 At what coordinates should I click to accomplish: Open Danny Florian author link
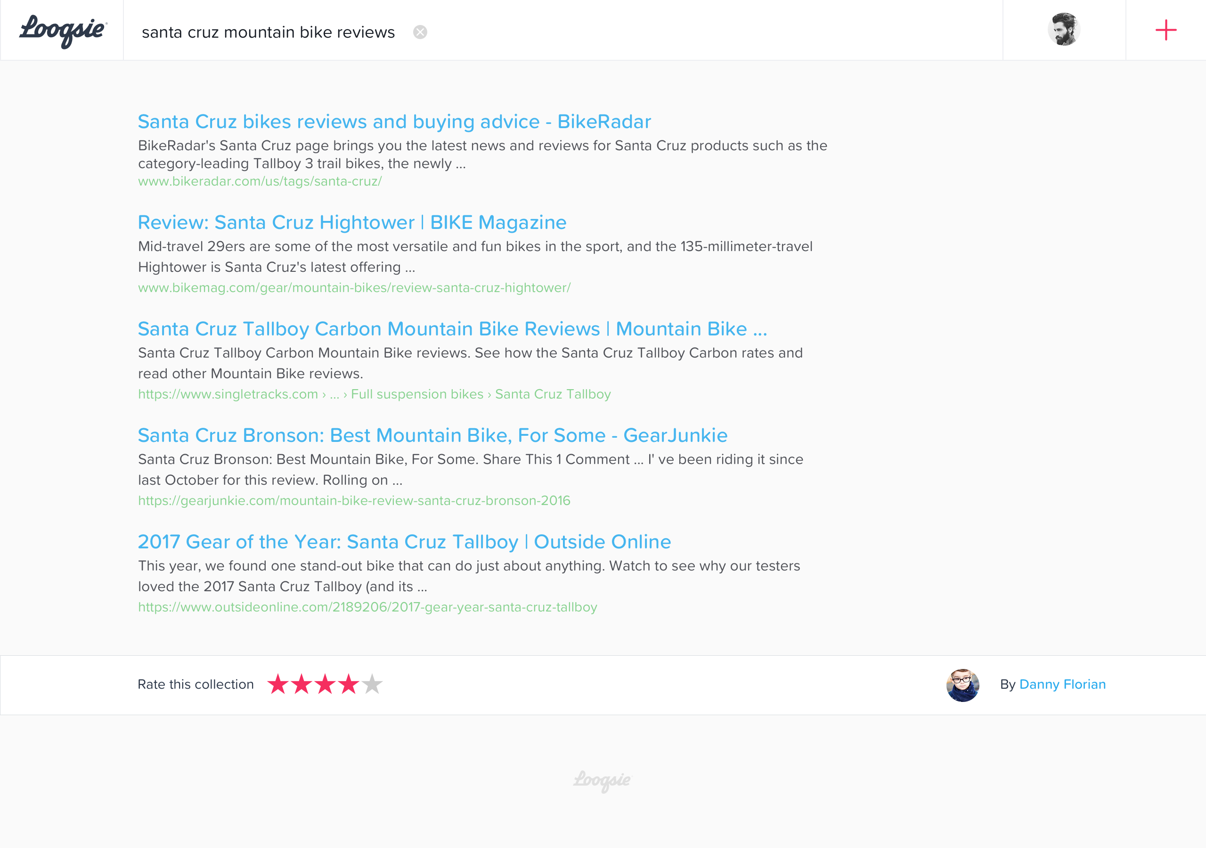[1062, 684]
